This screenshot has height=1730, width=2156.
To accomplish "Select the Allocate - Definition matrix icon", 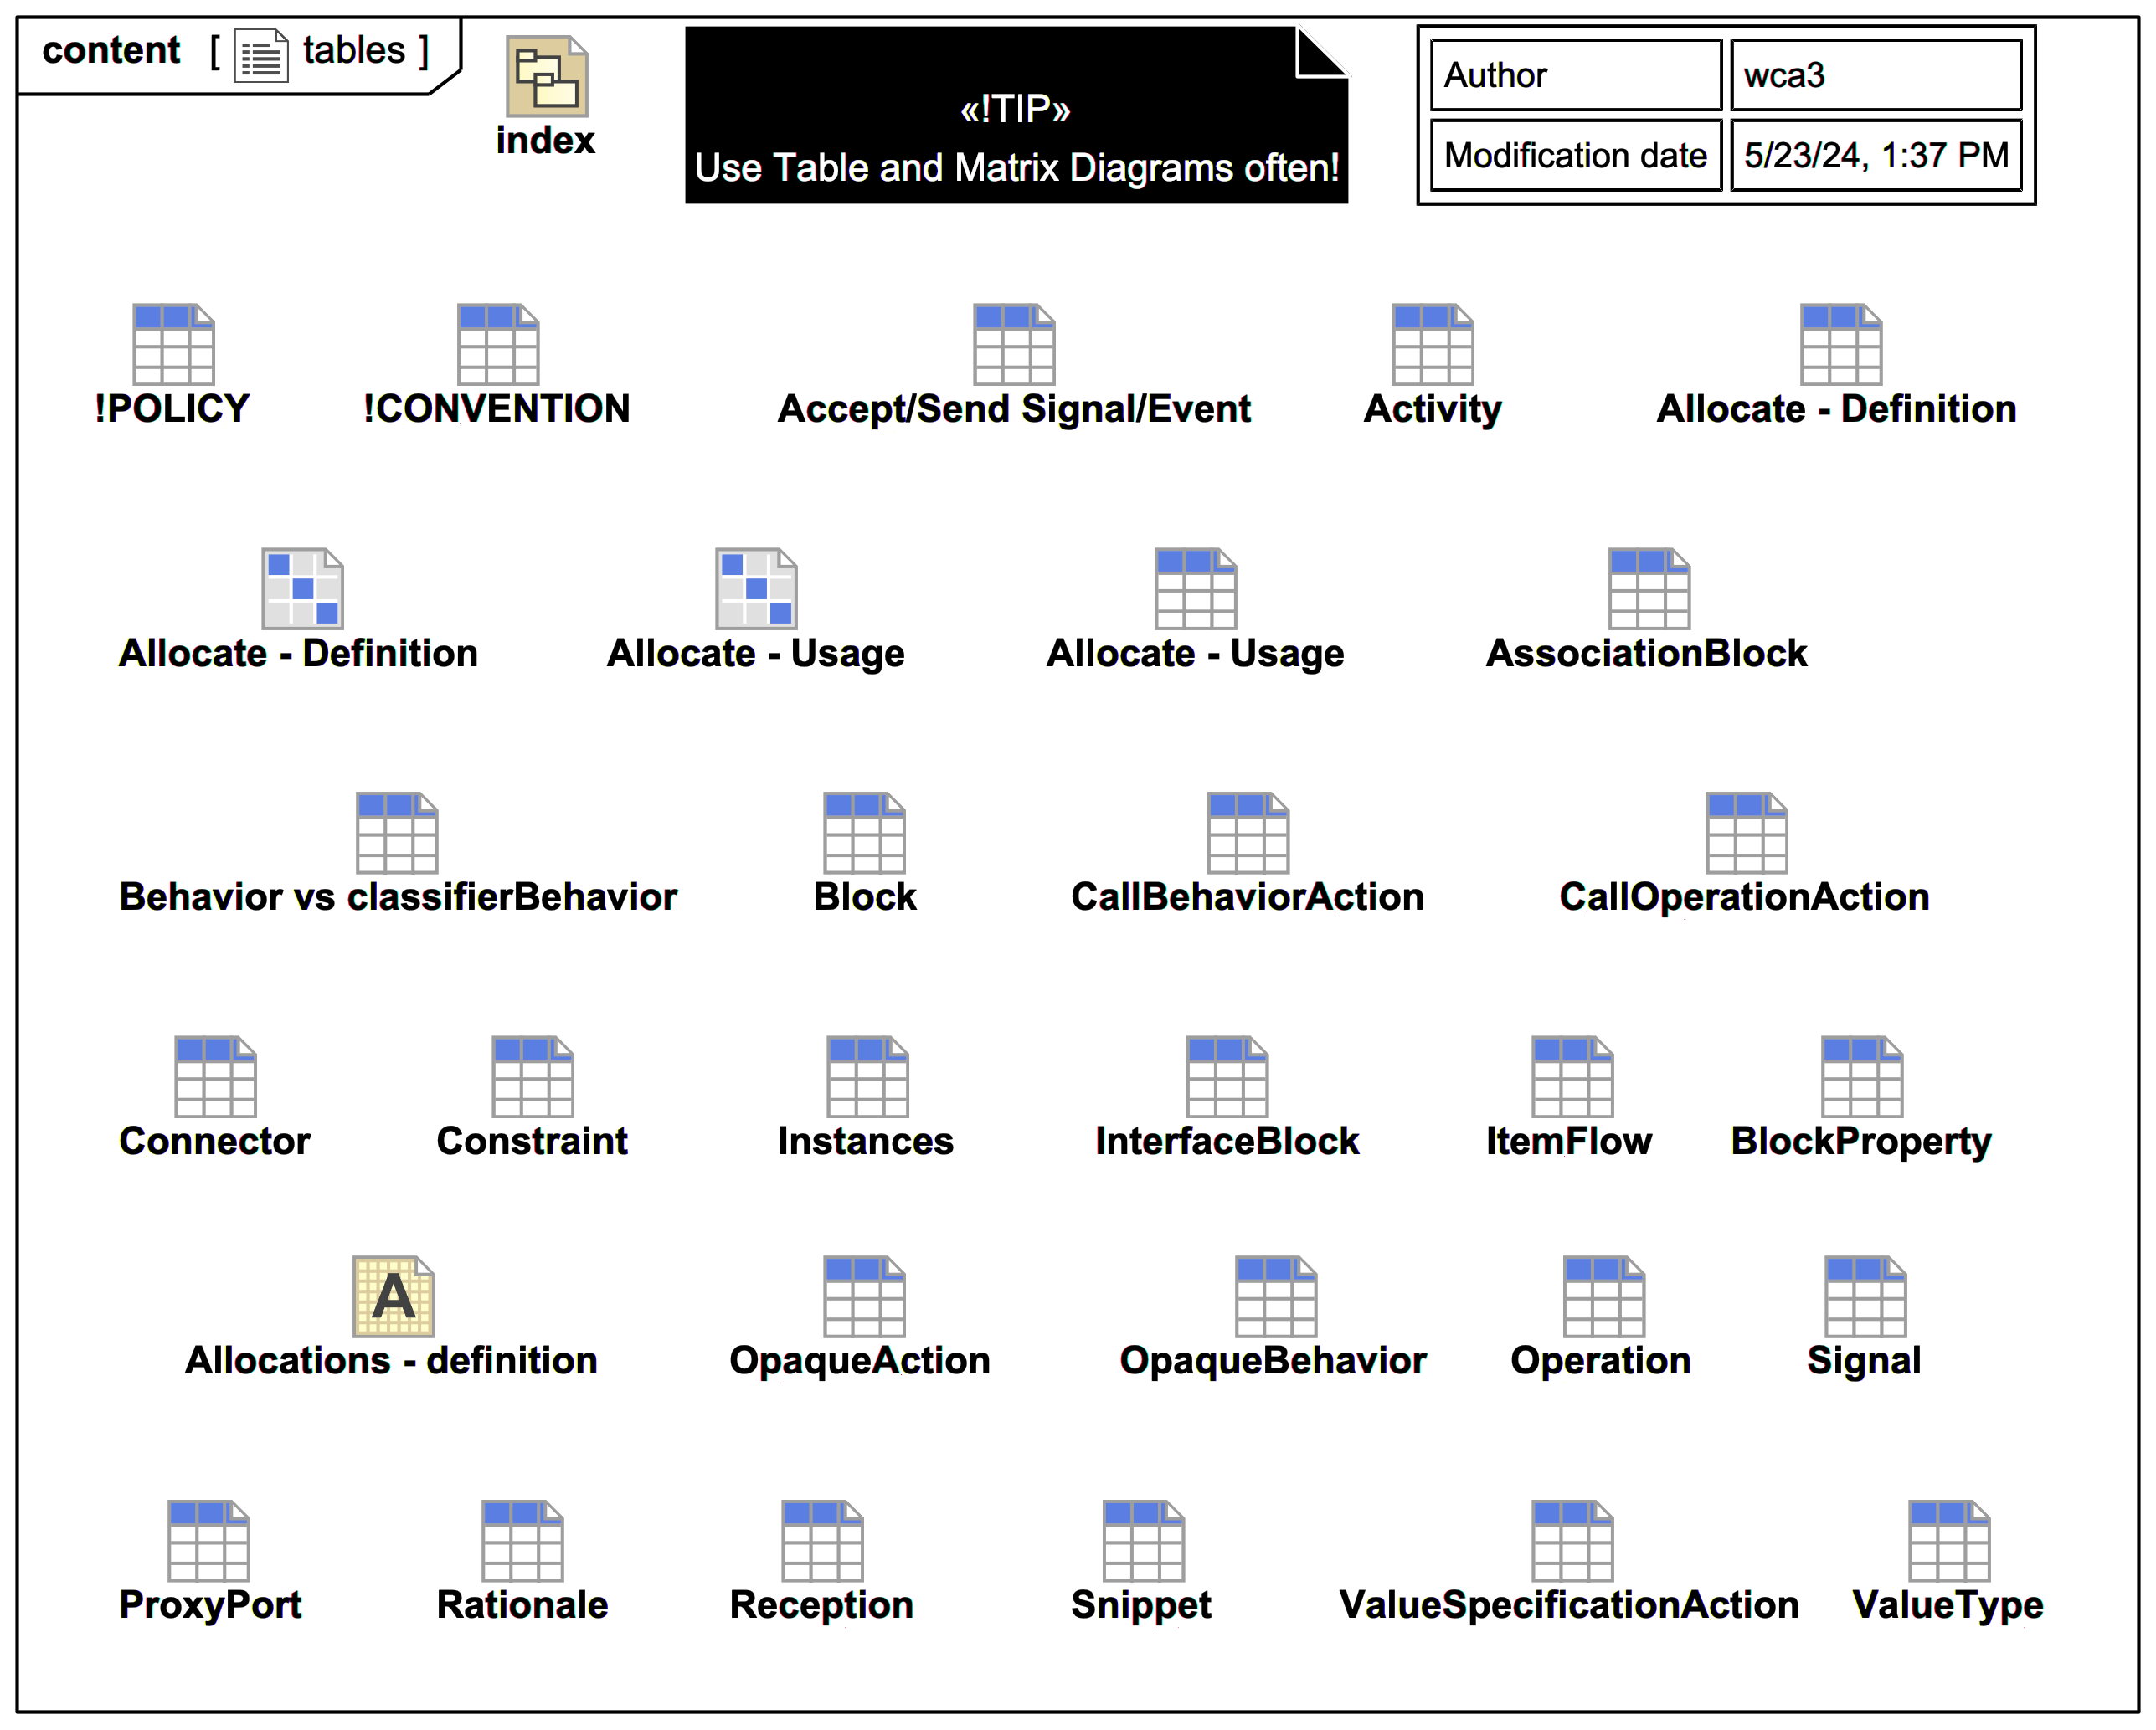I will click(302, 588).
